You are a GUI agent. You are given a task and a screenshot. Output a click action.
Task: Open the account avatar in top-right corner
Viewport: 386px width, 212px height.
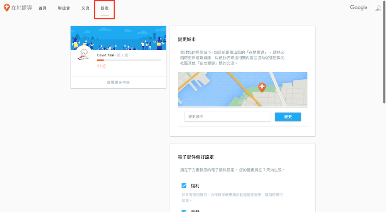point(378,8)
